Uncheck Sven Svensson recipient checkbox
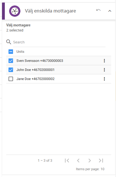 [11, 61]
